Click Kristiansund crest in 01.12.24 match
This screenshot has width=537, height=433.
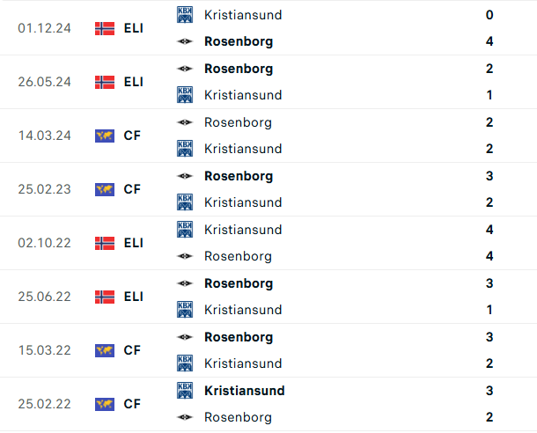pos(185,15)
